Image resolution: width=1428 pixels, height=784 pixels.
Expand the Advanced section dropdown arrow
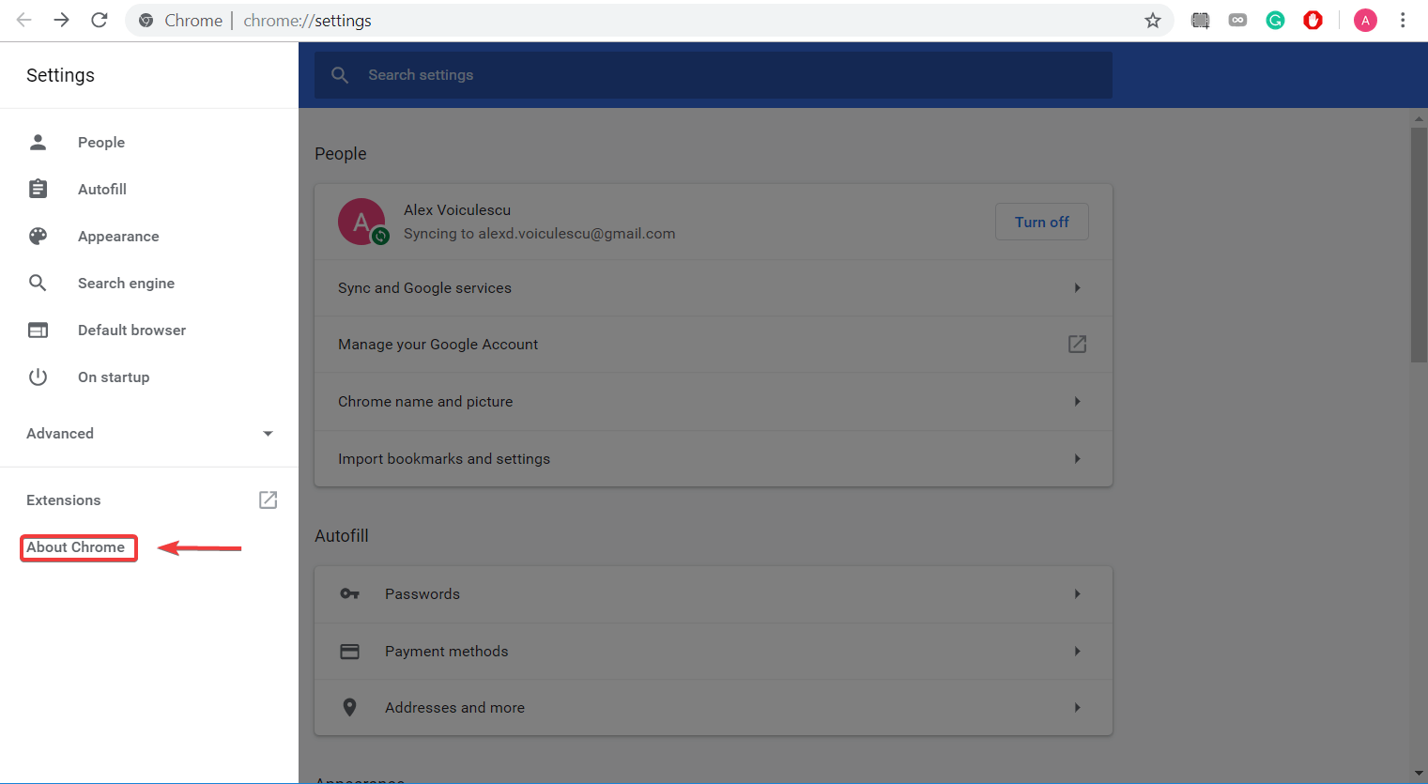(x=268, y=433)
